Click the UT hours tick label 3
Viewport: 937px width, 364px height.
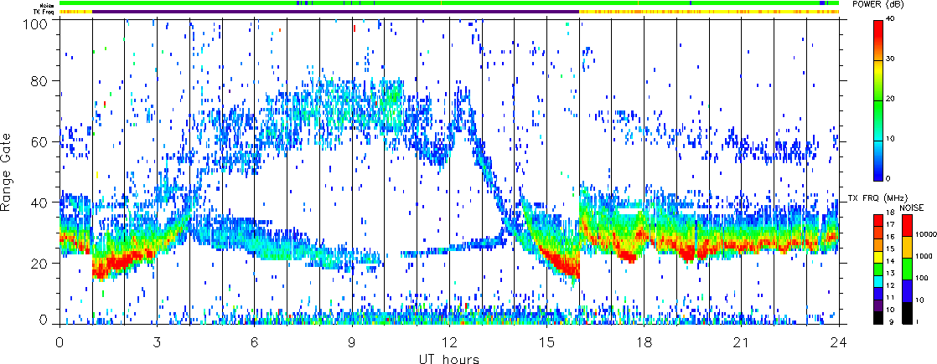click(158, 342)
